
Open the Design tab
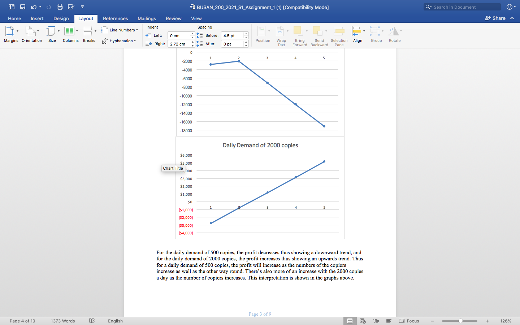coord(61,18)
